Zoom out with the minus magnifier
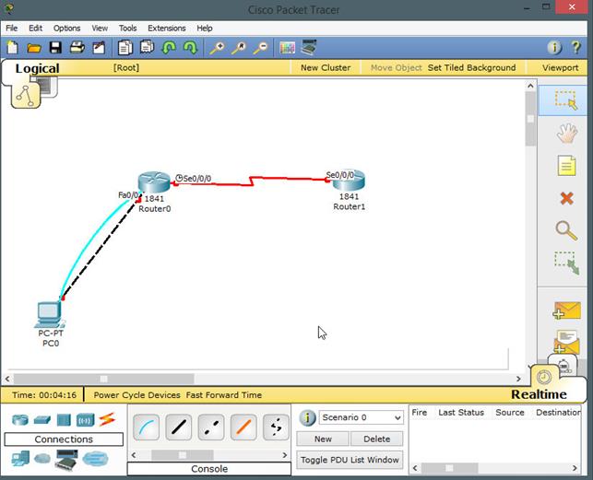 (x=261, y=48)
